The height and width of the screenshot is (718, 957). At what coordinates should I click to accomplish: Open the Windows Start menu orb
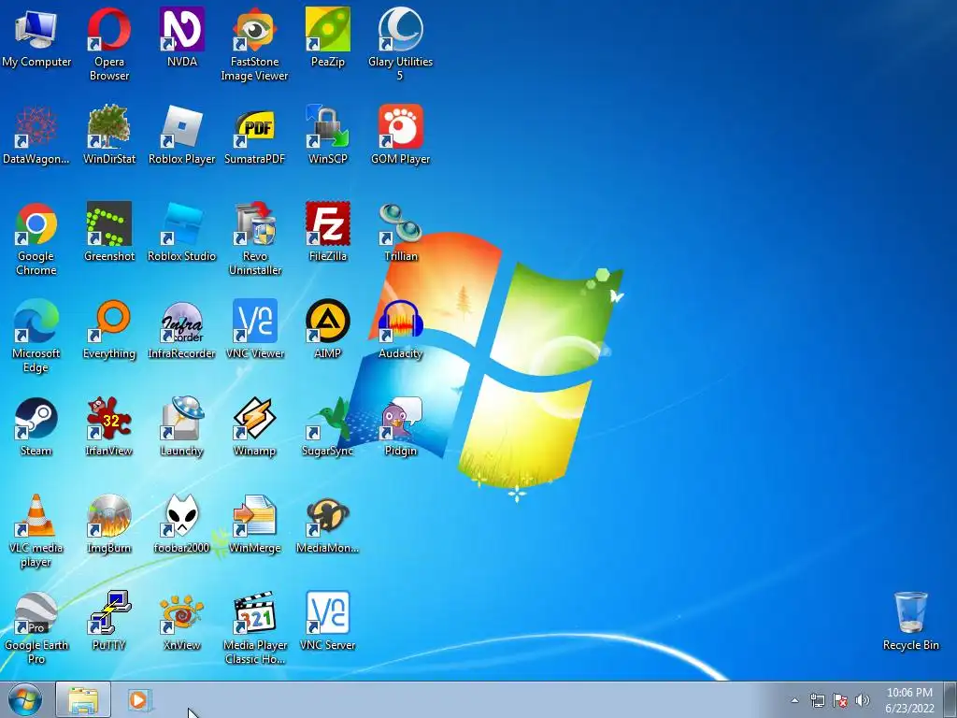(x=25, y=699)
